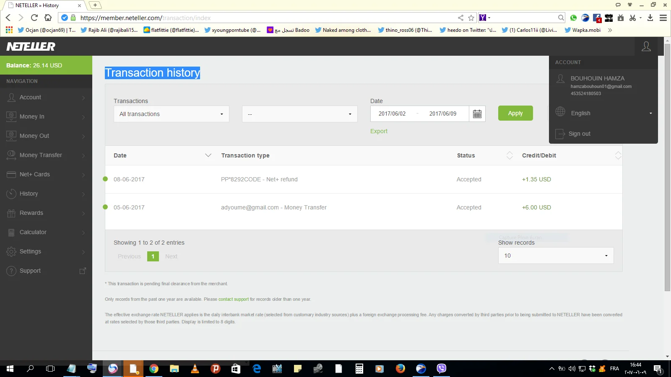Open Money Transfer in navigation
This screenshot has height=377, width=671.
[x=41, y=155]
